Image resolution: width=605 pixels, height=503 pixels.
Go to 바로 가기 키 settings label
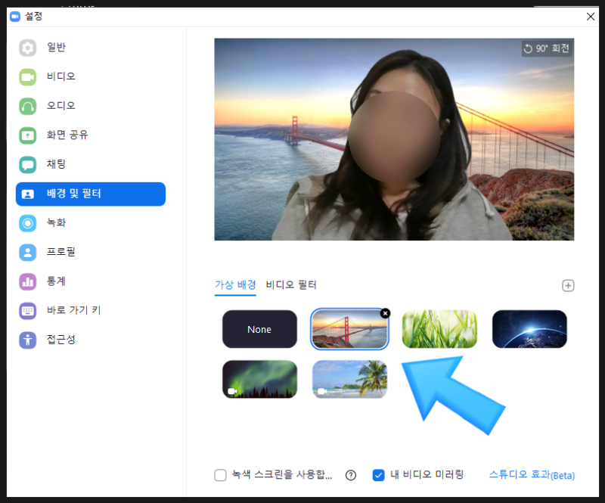73,310
